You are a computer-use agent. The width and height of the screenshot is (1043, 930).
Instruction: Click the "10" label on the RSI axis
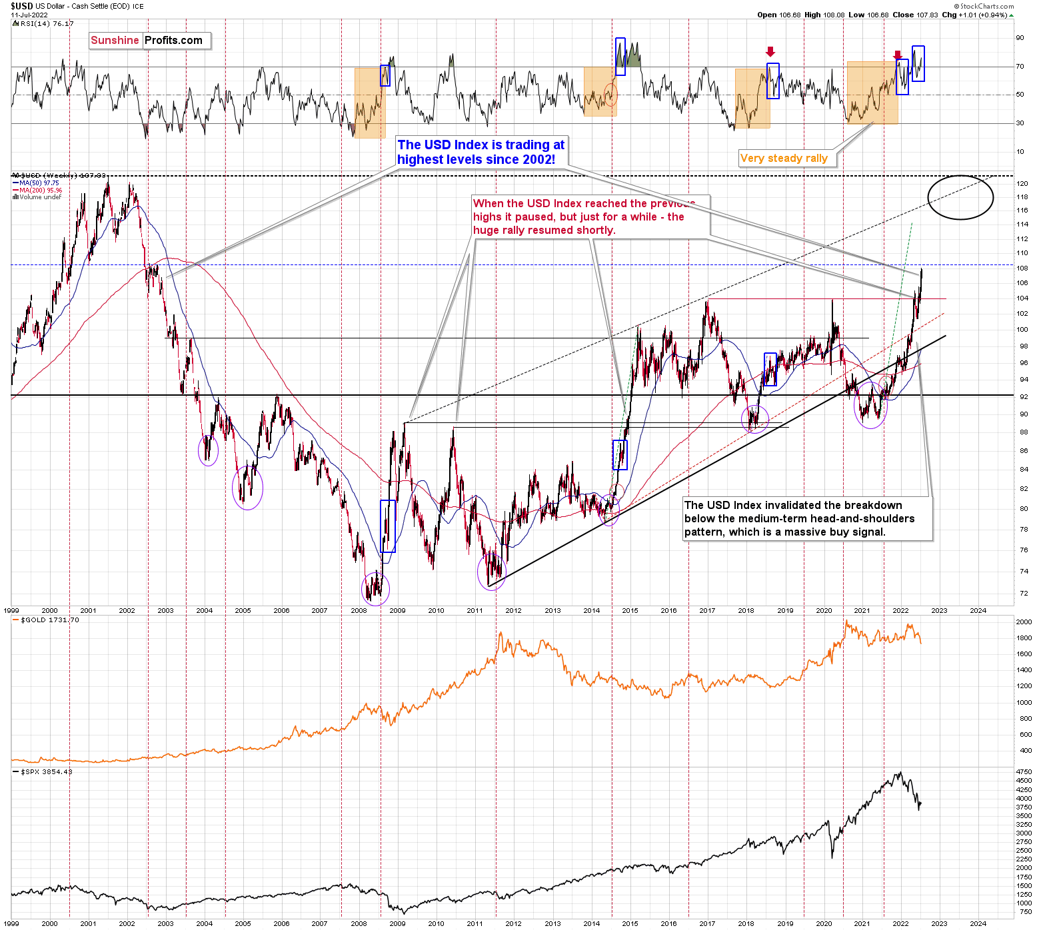pyautogui.click(x=1020, y=152)
